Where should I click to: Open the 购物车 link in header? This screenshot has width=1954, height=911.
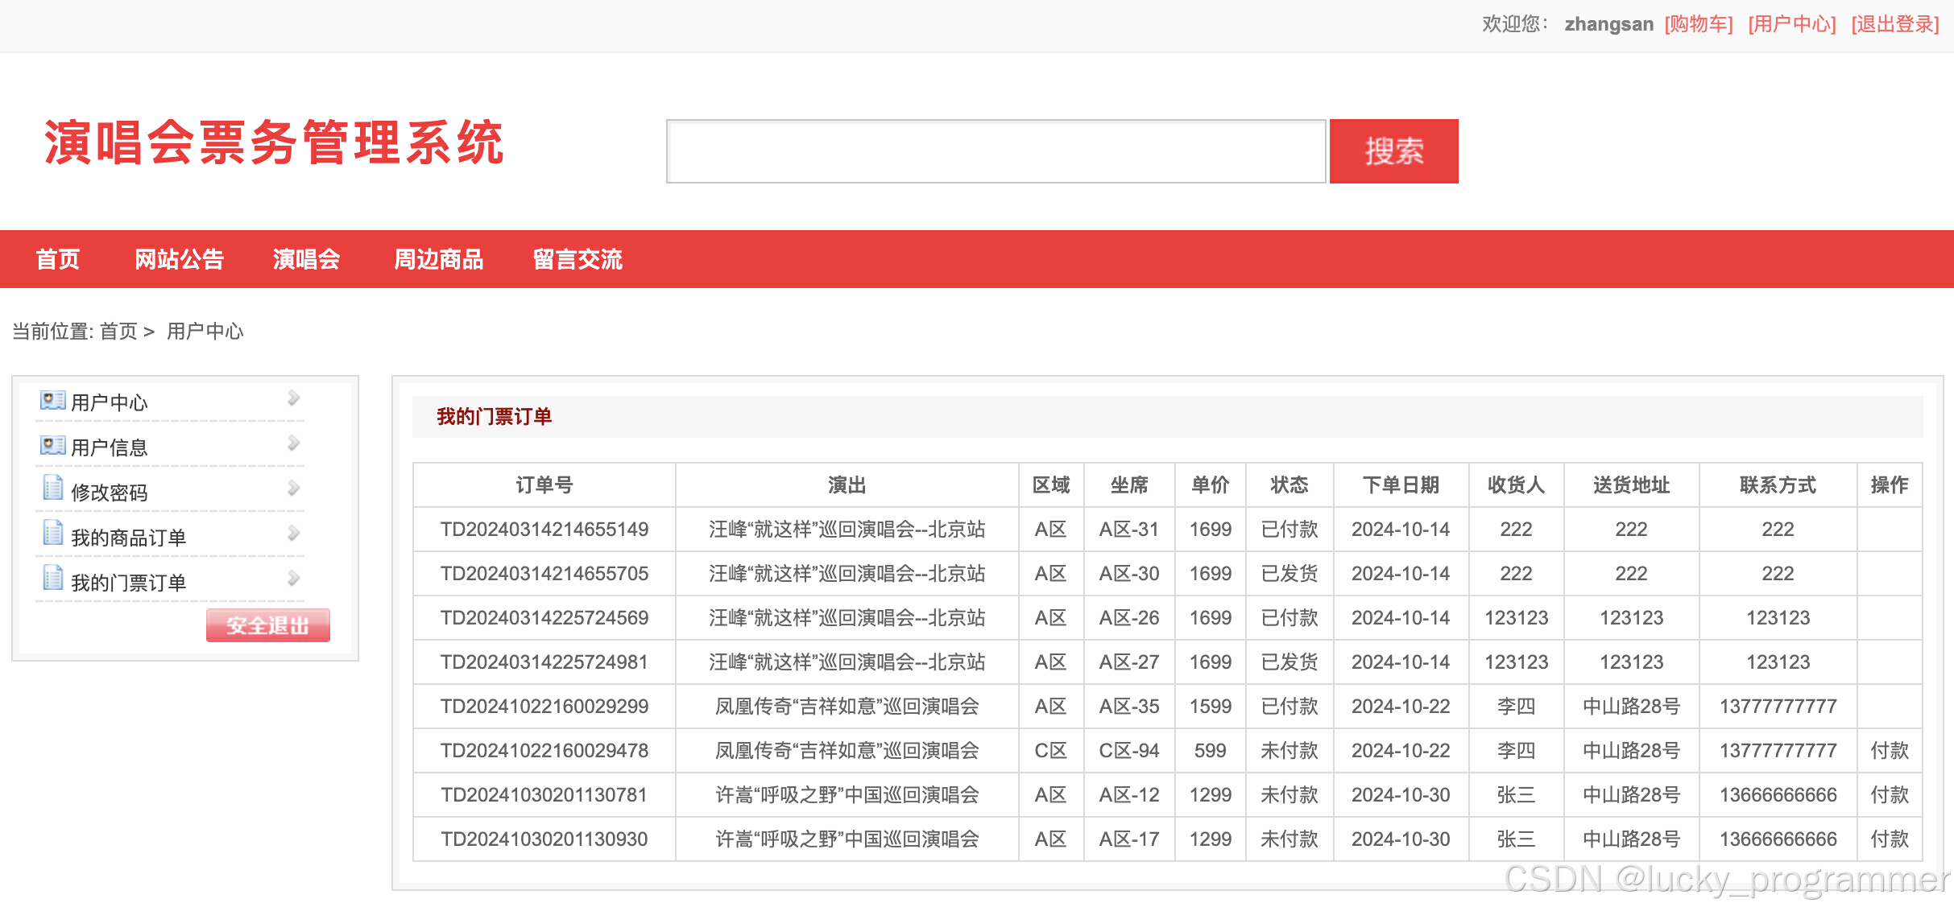pyautogui.click(x=1699, y=24)
